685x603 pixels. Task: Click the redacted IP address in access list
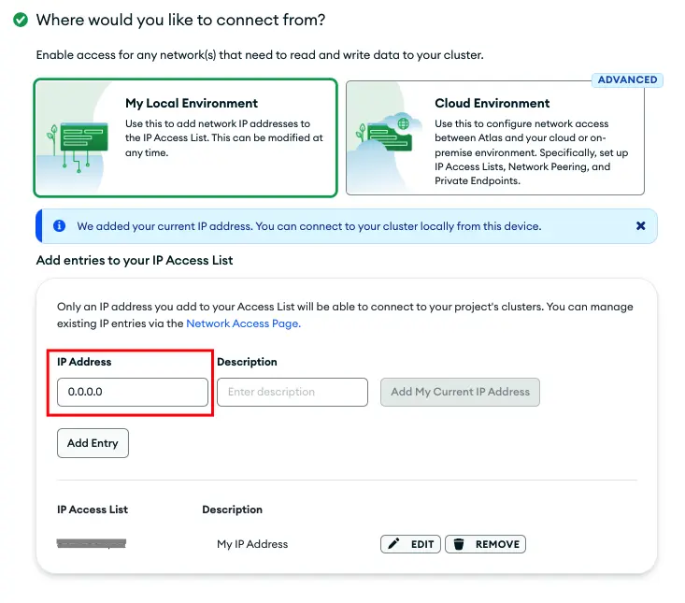click(92, 543)
